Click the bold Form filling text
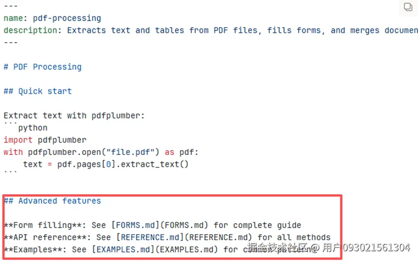Viewport: 418px width, 261px height. pos(38,225)
